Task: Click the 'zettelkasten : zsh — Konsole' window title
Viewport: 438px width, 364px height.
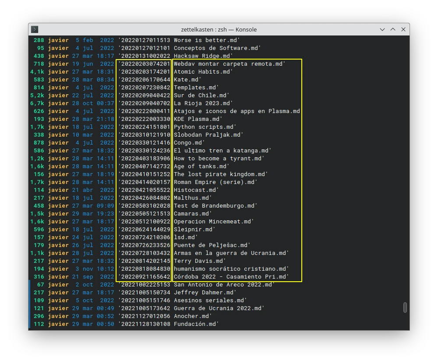Action: click(x=219, y=29)
